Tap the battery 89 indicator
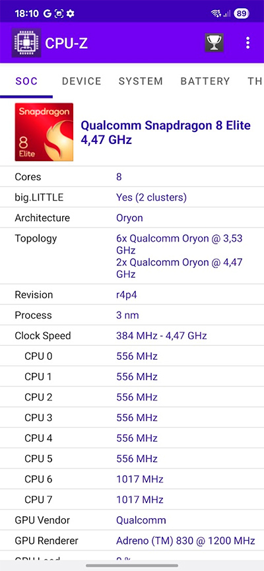This screenshot has width=264, height=571. pyautogui.click(x=241, y=14)
